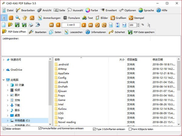Viewport: 182px width, 136px height.
Task: Switch to the Informationen tab
Action: pos(96,32)
